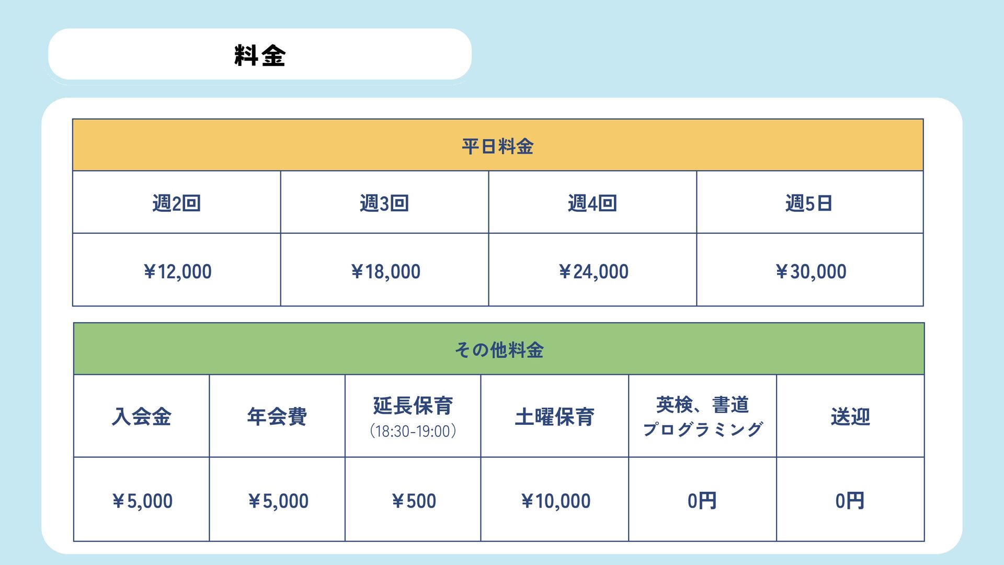Click the ¥12,000 price cell
The height and width of the screenshot is (565, 1004).
pos(177,271)
